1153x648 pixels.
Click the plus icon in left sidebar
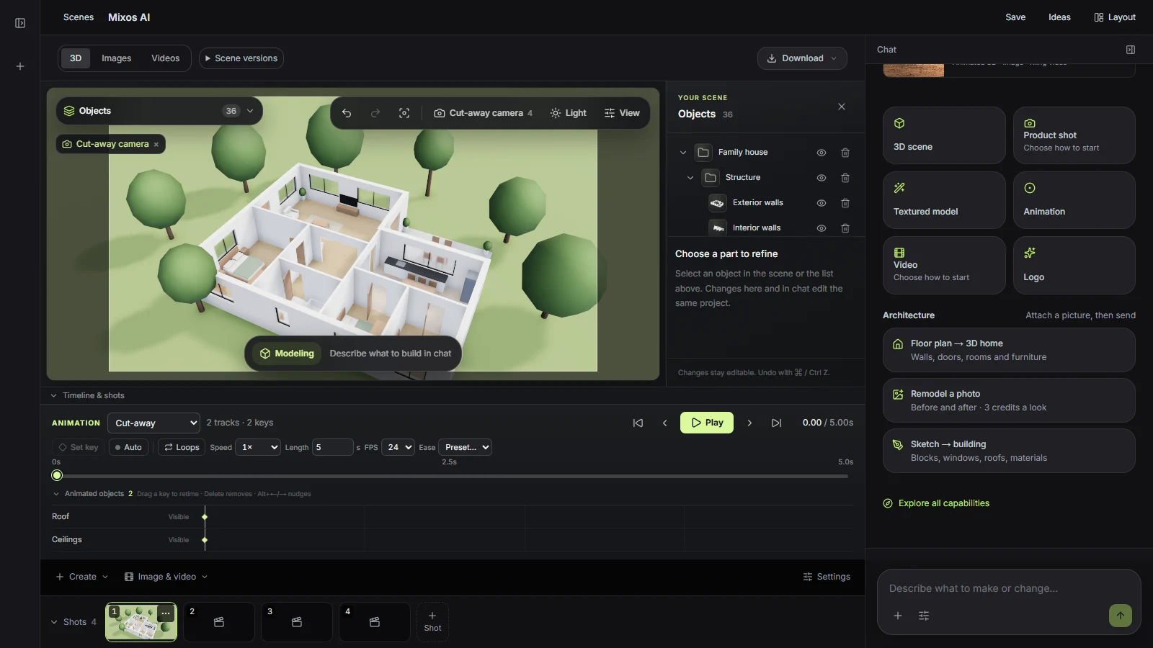(x=20, y=66)
